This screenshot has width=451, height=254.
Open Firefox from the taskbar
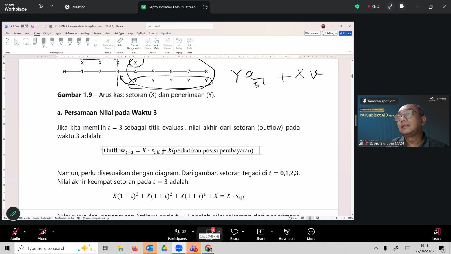coord(135,248)
